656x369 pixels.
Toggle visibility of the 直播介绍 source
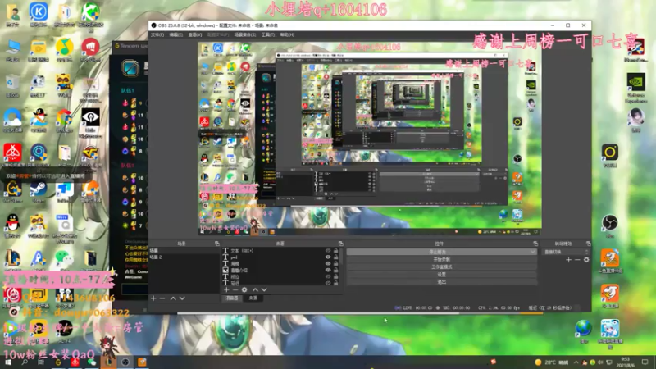(328, 270)
